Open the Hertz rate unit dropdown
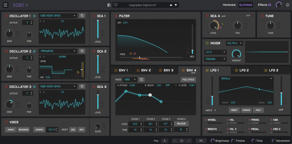This screenshot has width=292, height=144. point(210,110)
